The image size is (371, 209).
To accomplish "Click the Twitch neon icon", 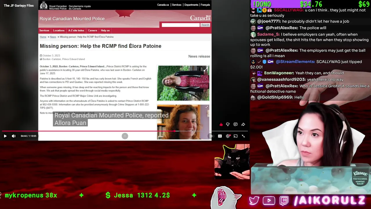I will [x=284, y=201].
